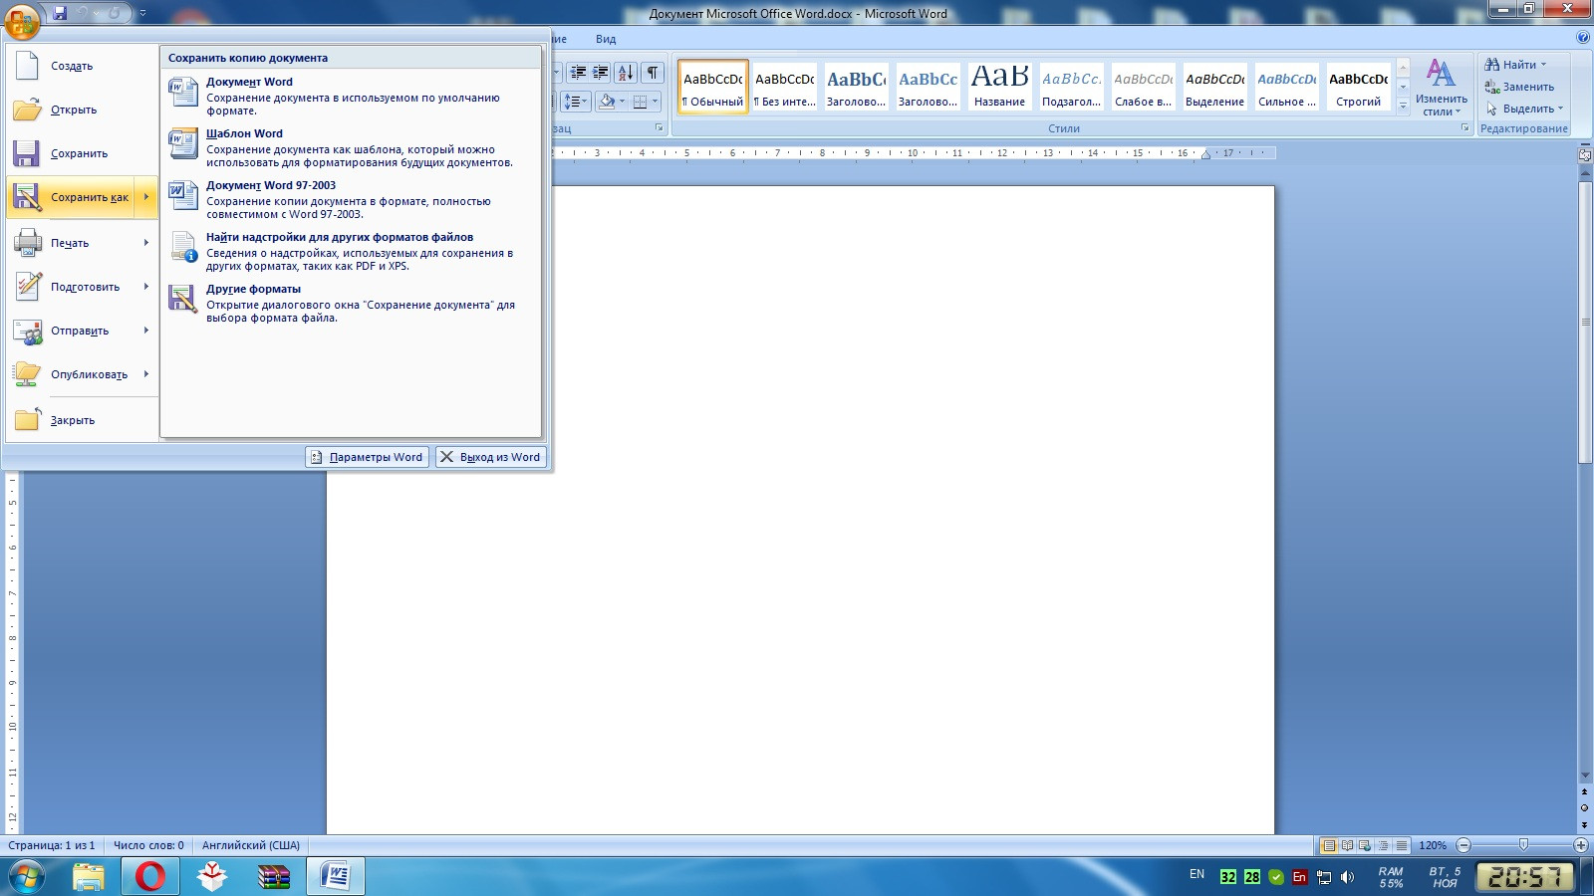
Task: Open Windows Explorer folder on taskbar
Action: (x=89, y=876)
